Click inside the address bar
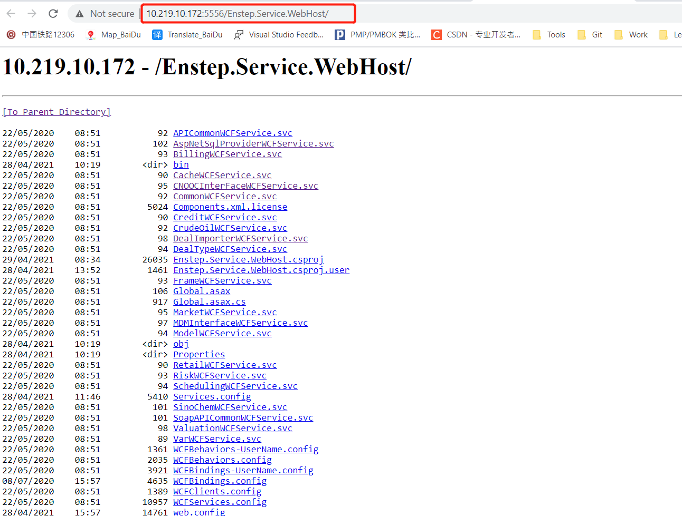The height and width of the screenshot is (516, 682). (248, 14)
